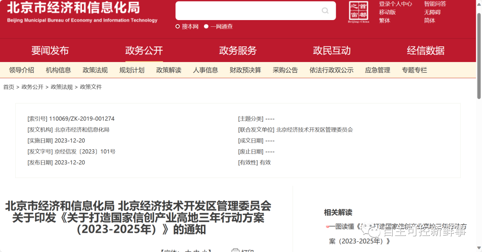Open 政民互动 main menu

(x=332, y=50)
